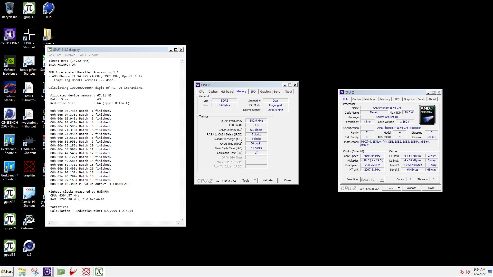The image size is (493, 277).
Task: Click the Core Speed 4304.64 MHz value
Action: pos(372,156)
